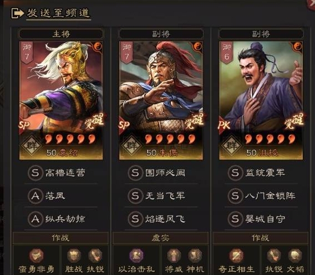The image size is (315, 275).
Task: View the 八门金锁阵 skill
Action: pyautogui.click(x=261, y=196)
